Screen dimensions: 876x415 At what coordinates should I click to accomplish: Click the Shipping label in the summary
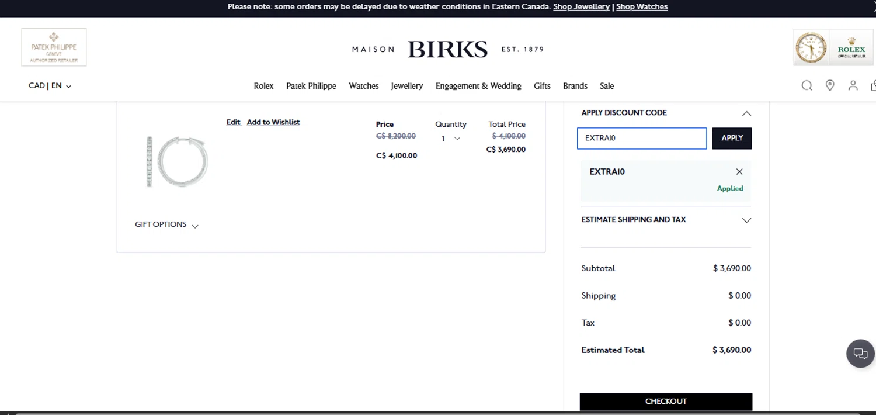click(599, 296)
